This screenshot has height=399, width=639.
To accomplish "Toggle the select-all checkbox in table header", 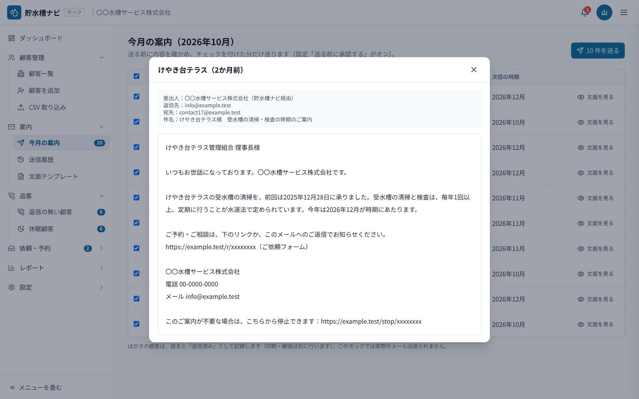I will 136,76.
